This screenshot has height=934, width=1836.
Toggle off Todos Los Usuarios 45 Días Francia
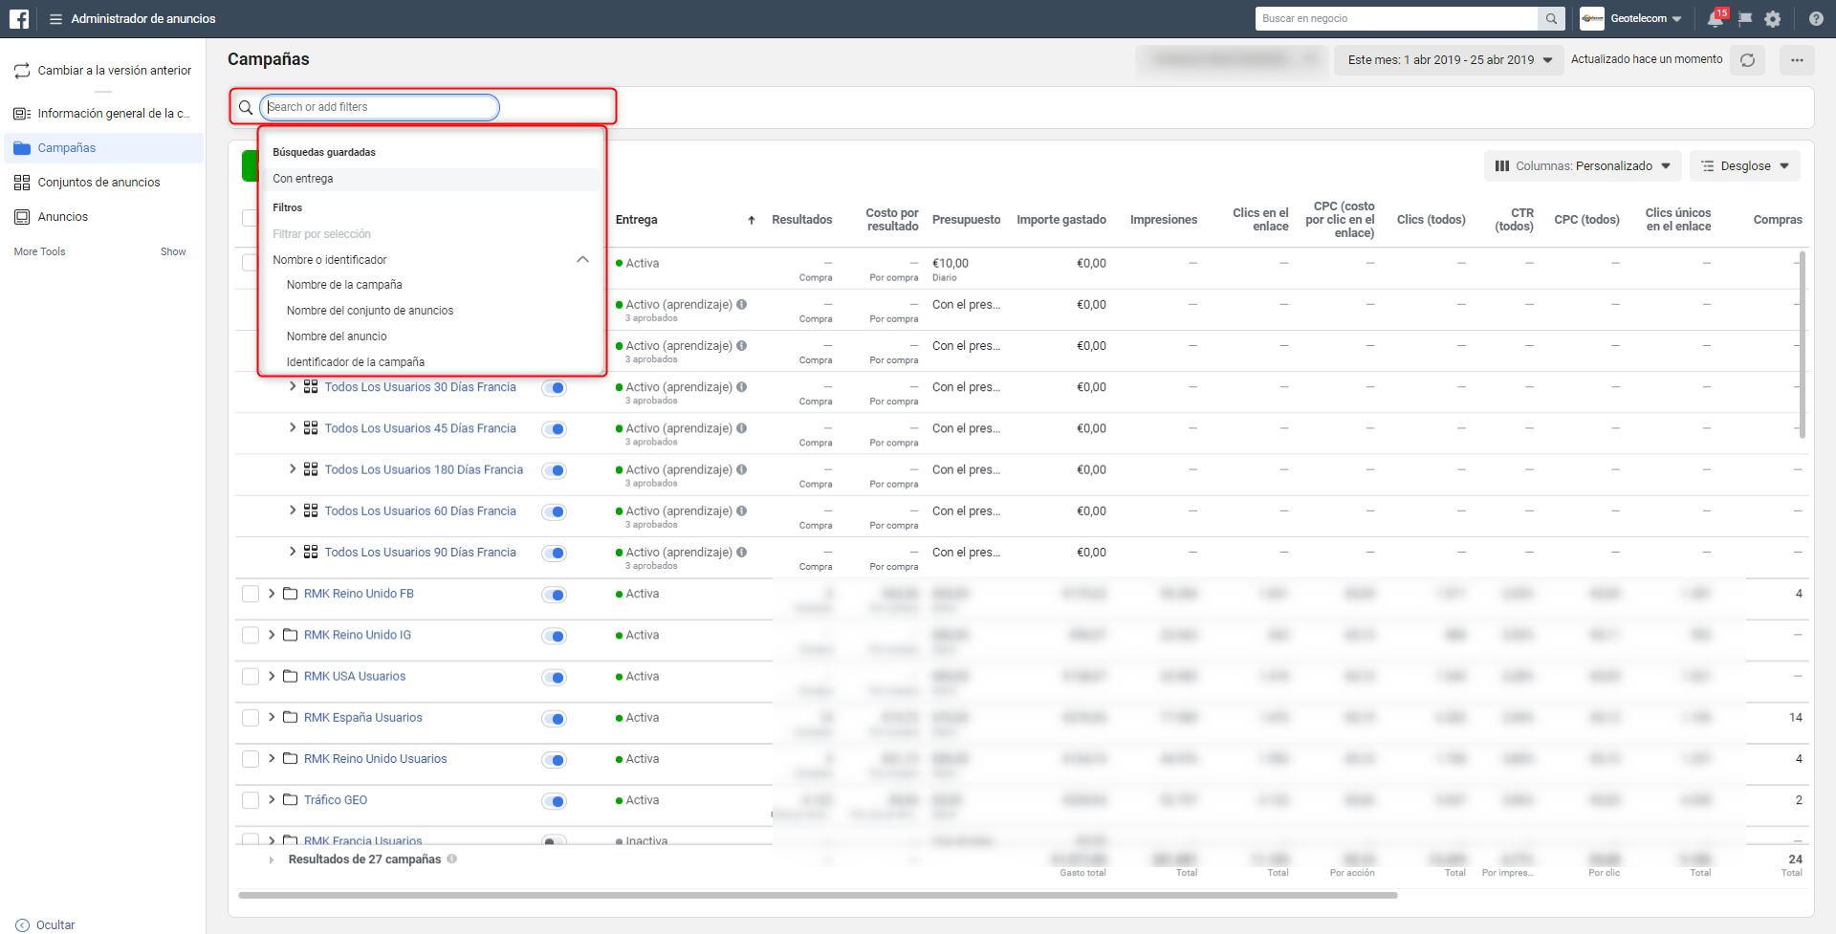[554, 429]
